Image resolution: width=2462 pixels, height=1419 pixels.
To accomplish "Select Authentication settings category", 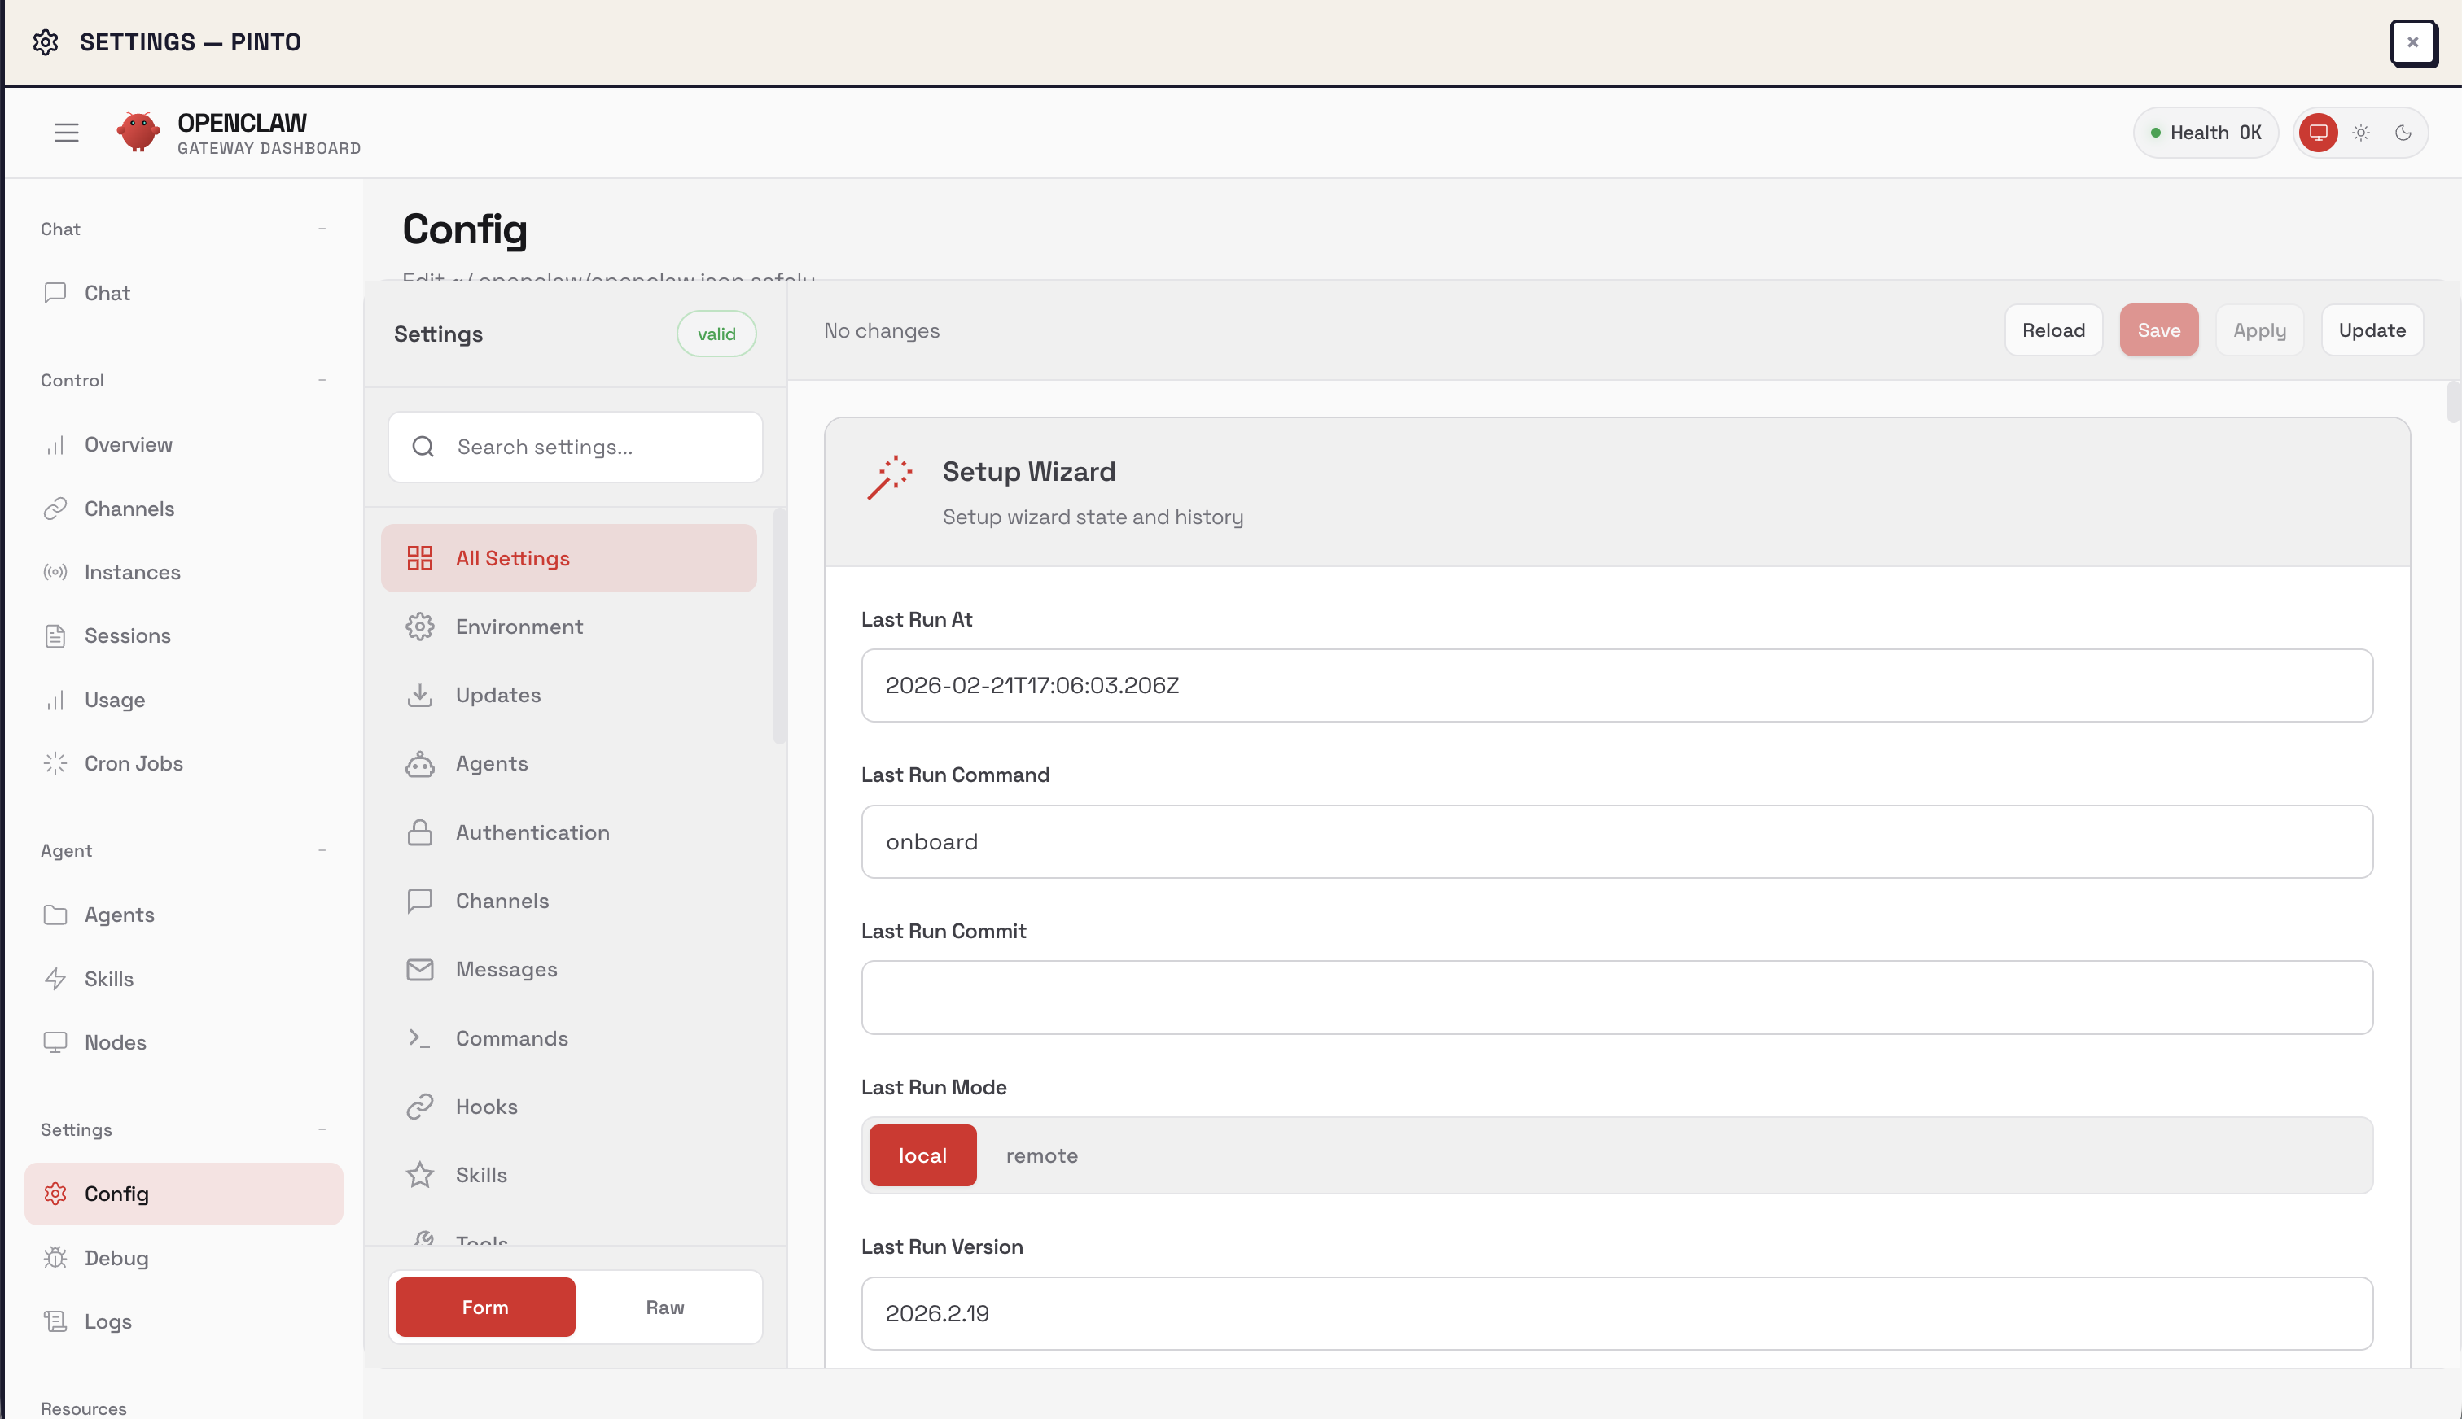I will point(532,832).
